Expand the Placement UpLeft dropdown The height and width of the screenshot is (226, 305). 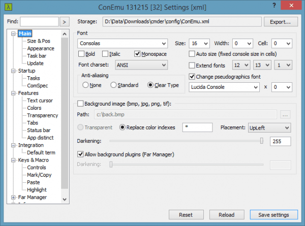[x=269, y=127]
